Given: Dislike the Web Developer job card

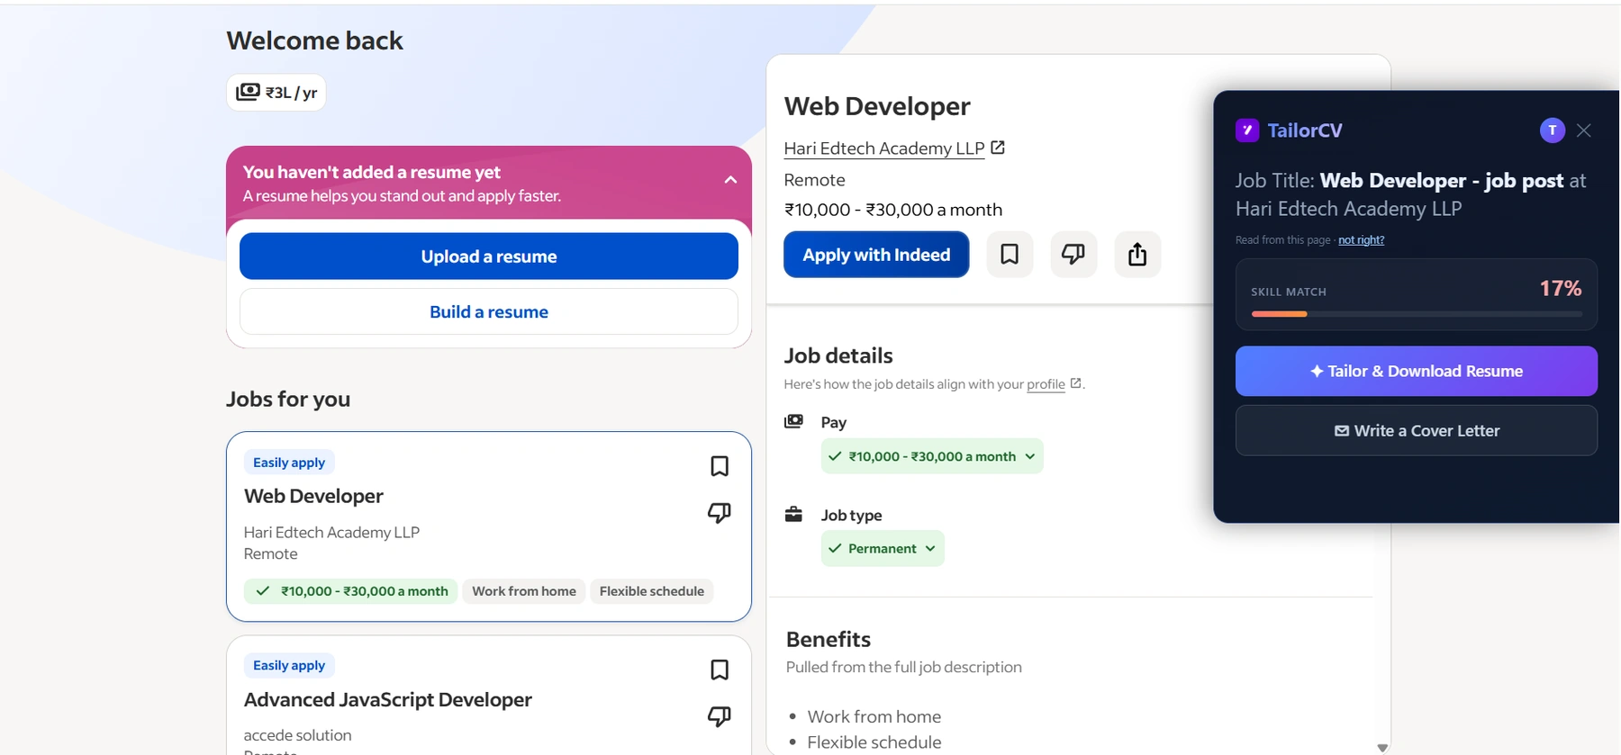Looking at the screenshot, I should [720, 513].
